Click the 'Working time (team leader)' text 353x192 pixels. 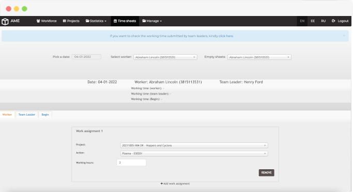pyautogui.click(x=151, y=94)
